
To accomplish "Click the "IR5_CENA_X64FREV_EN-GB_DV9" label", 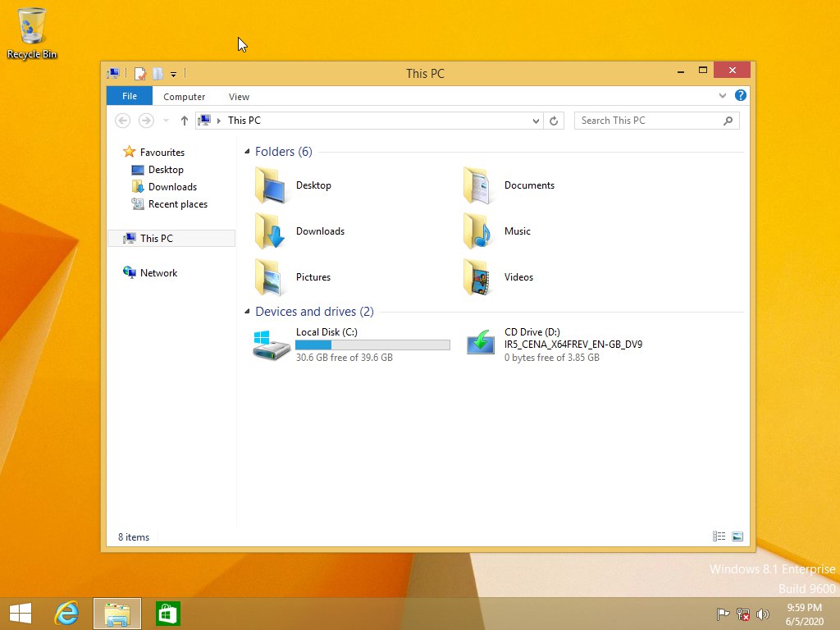I will (573, 345).
